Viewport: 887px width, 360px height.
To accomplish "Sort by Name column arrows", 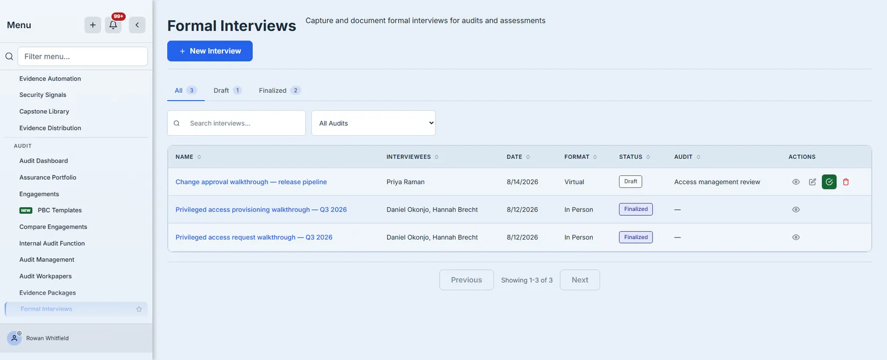I will [199, 157].
